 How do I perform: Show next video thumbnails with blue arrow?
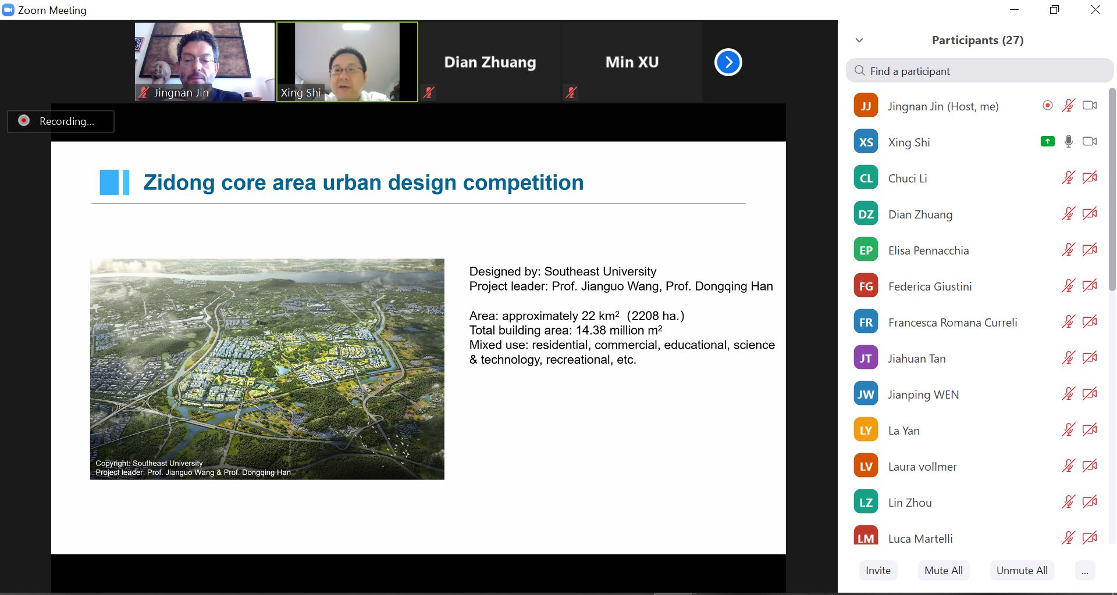tap(728, 62)
